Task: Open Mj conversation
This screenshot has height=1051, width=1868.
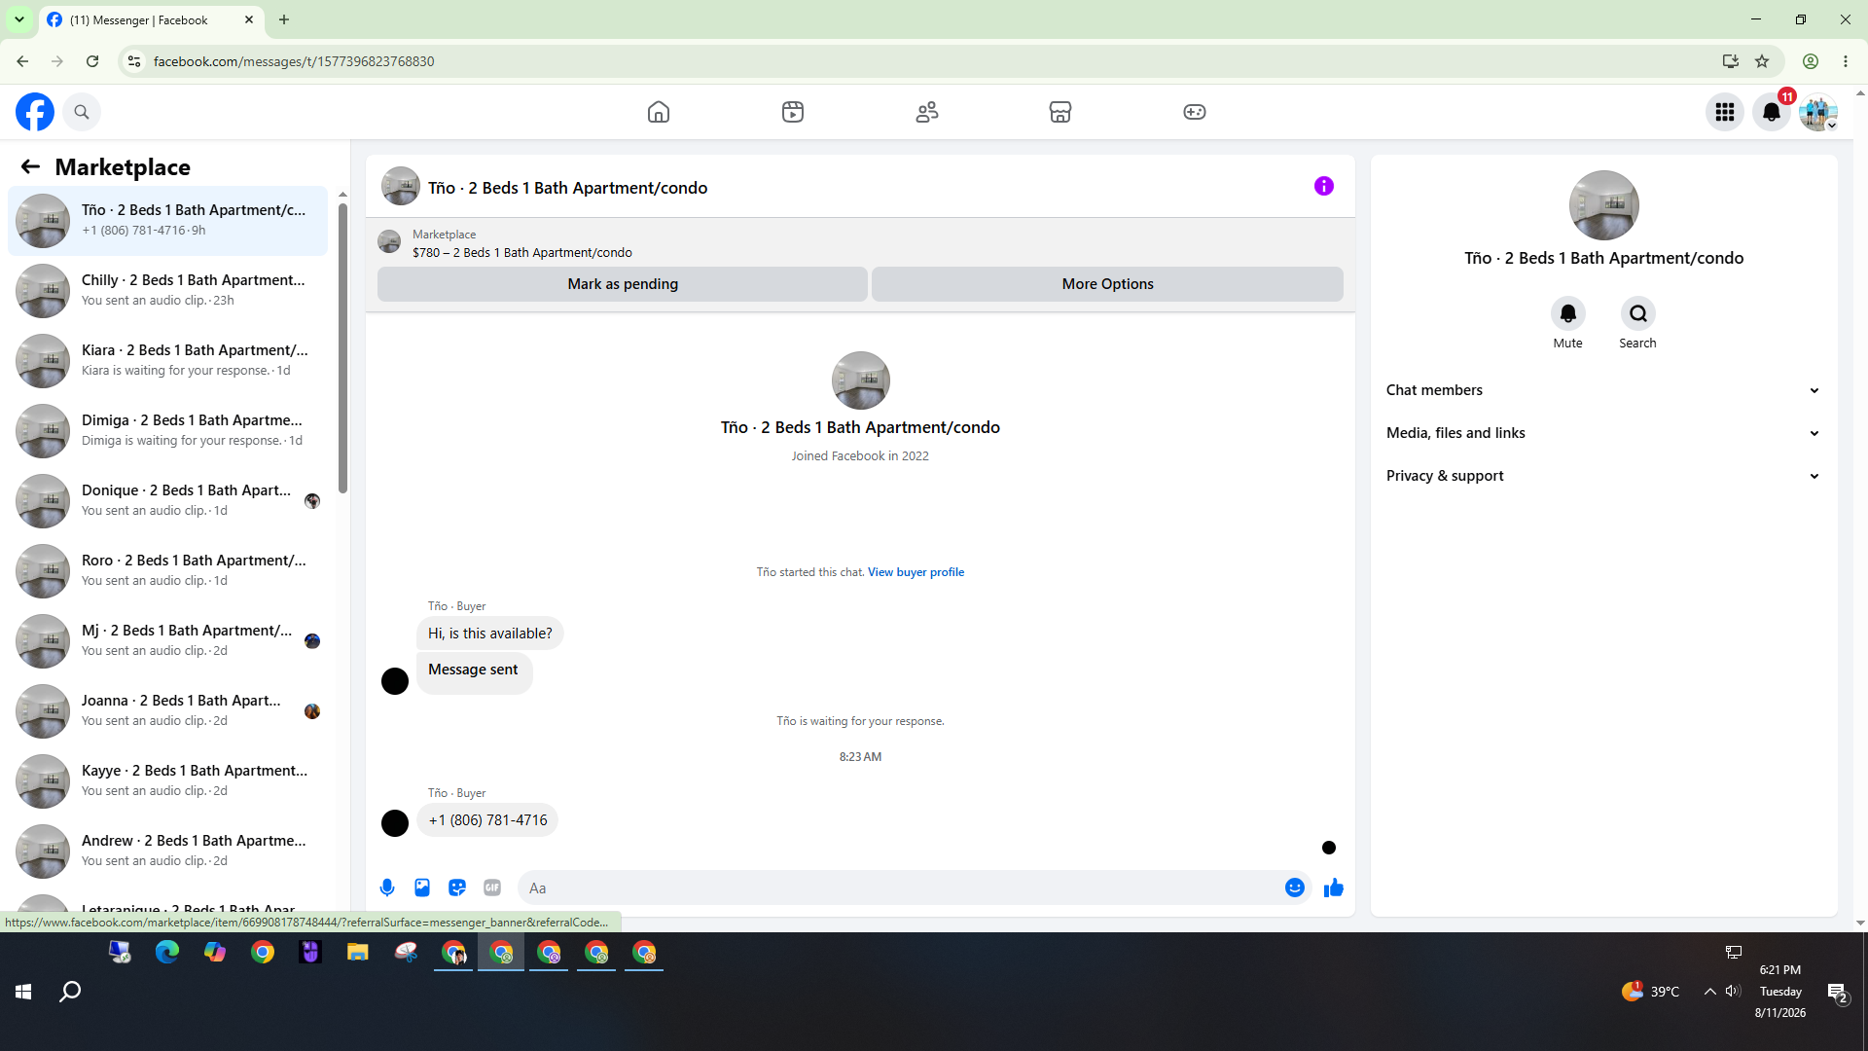Action: pos(168,641)
